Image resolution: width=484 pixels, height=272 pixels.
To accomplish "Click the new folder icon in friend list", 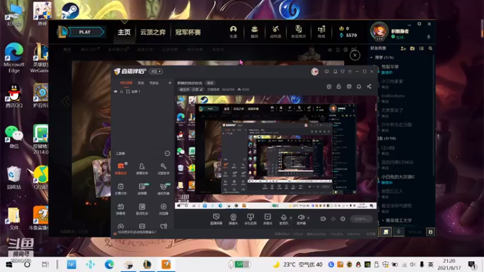I will point(413,48).
